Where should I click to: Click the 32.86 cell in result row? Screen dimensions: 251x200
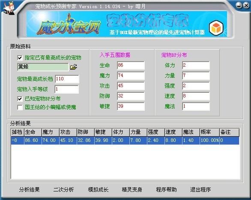coord(86,141)
